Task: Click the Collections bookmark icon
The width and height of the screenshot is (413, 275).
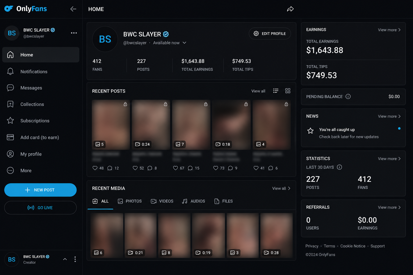Action: [x=10, y=104]
